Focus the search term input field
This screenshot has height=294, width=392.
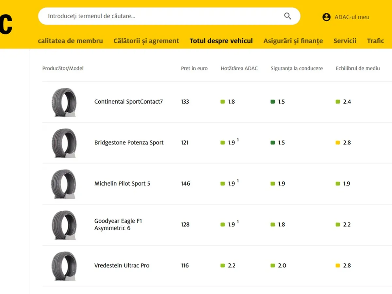click(x=163, y=16)
